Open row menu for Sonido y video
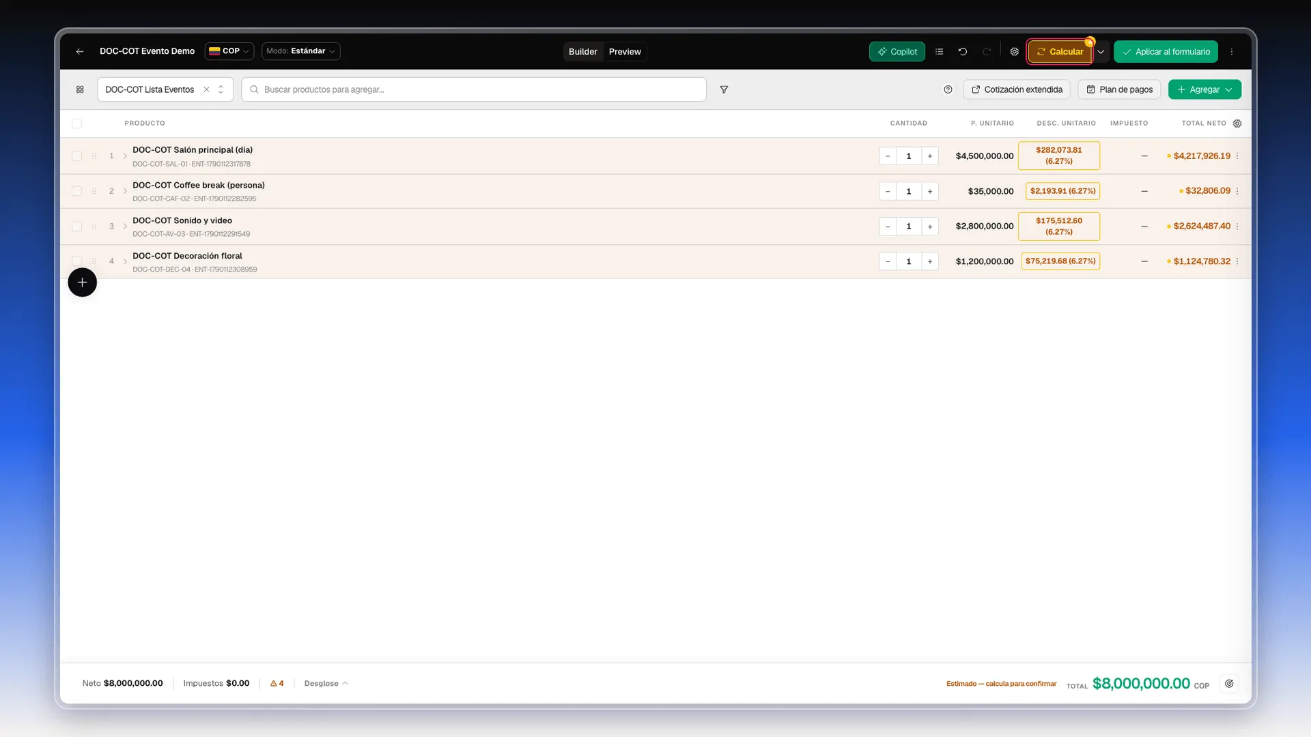The height and width of the screenshot is (737, 1311). click(1237, 227)
